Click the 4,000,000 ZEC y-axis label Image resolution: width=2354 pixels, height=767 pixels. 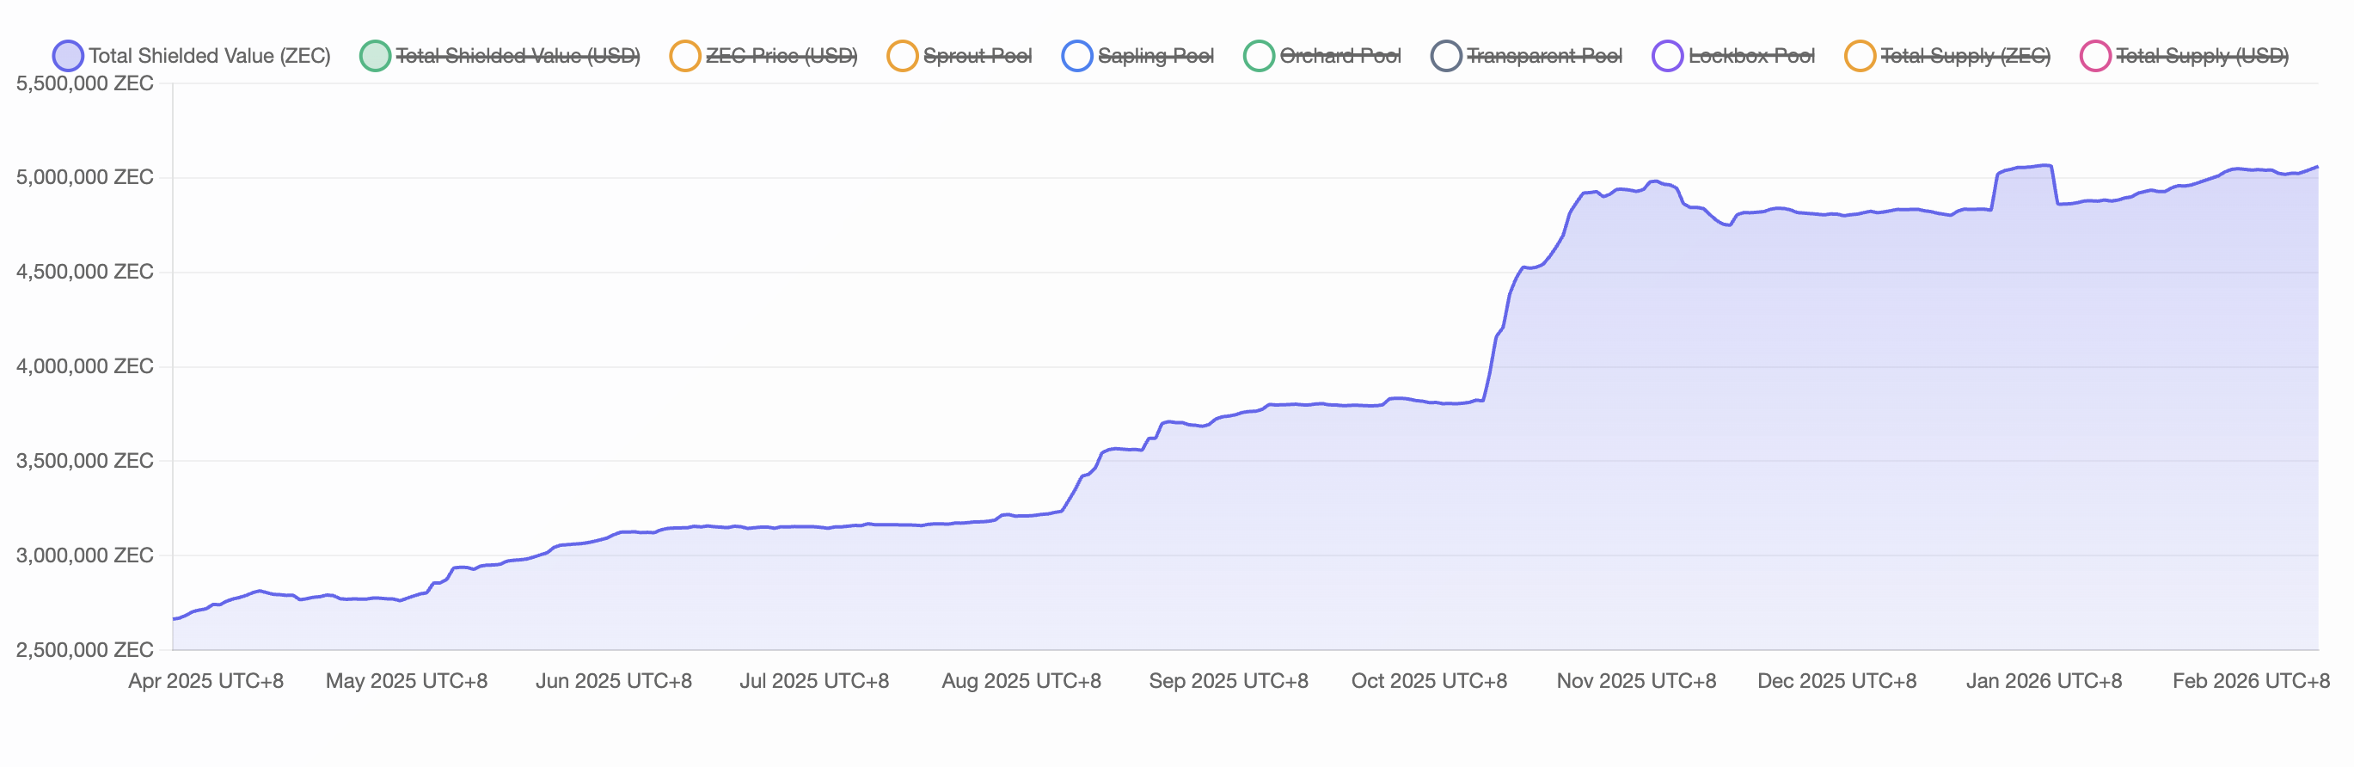(x=84, y=366)
